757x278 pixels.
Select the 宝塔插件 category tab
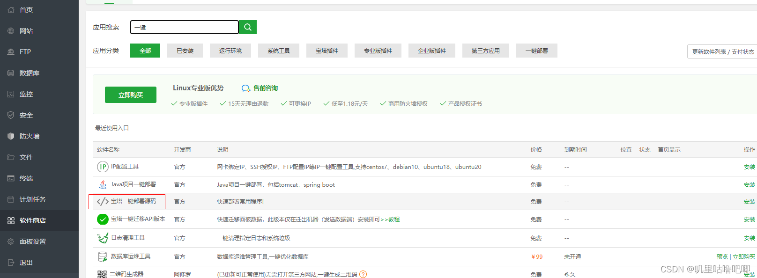click(x=327, y=51)
